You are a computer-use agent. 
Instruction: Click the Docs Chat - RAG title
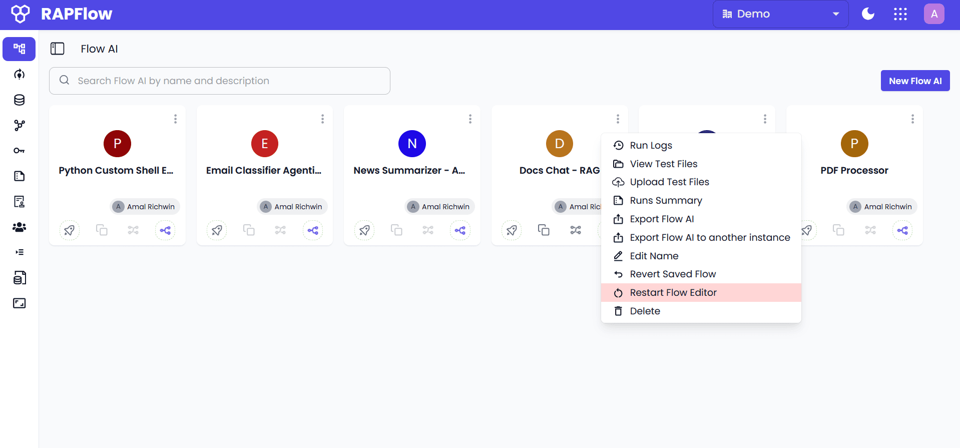coord(560,171)
